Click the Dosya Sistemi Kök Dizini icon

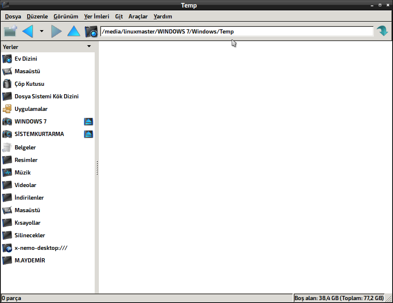(x=7, y=96)
